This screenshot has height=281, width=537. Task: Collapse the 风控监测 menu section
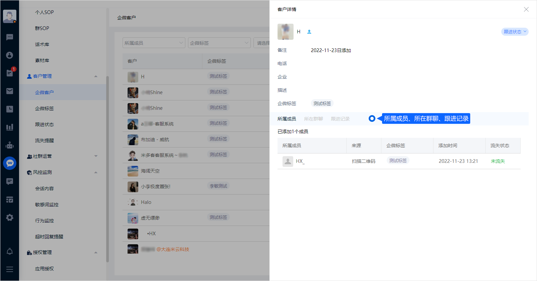96,173
